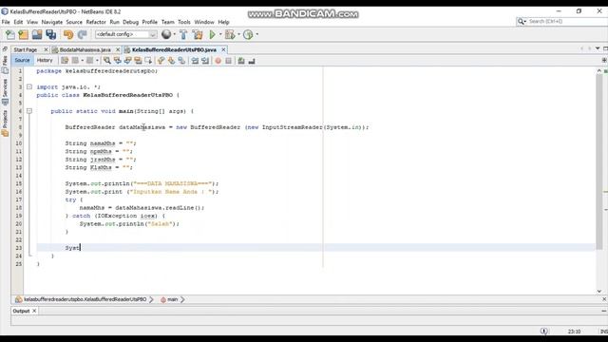This screenshot has width=608, height=342.
Task: Close the Start Page tab
Action: point(46,49)
